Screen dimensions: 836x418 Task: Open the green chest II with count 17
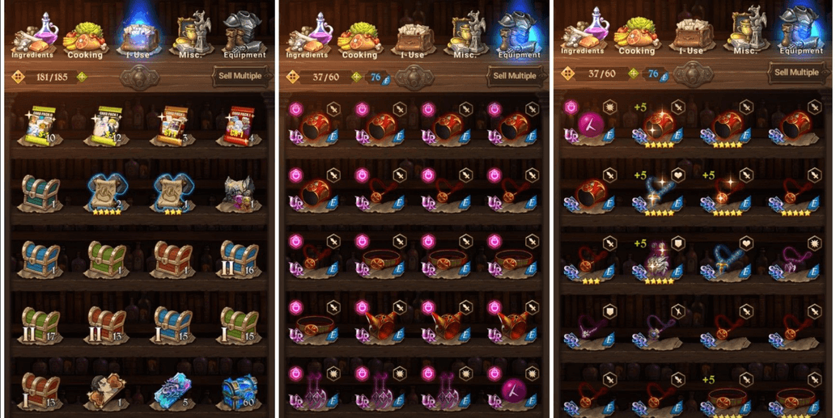coord(41,325)
